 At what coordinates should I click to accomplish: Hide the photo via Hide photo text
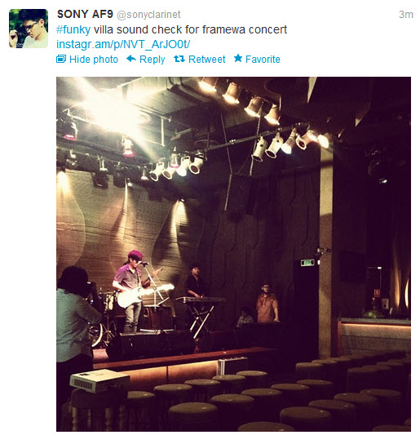click(94, 60)
